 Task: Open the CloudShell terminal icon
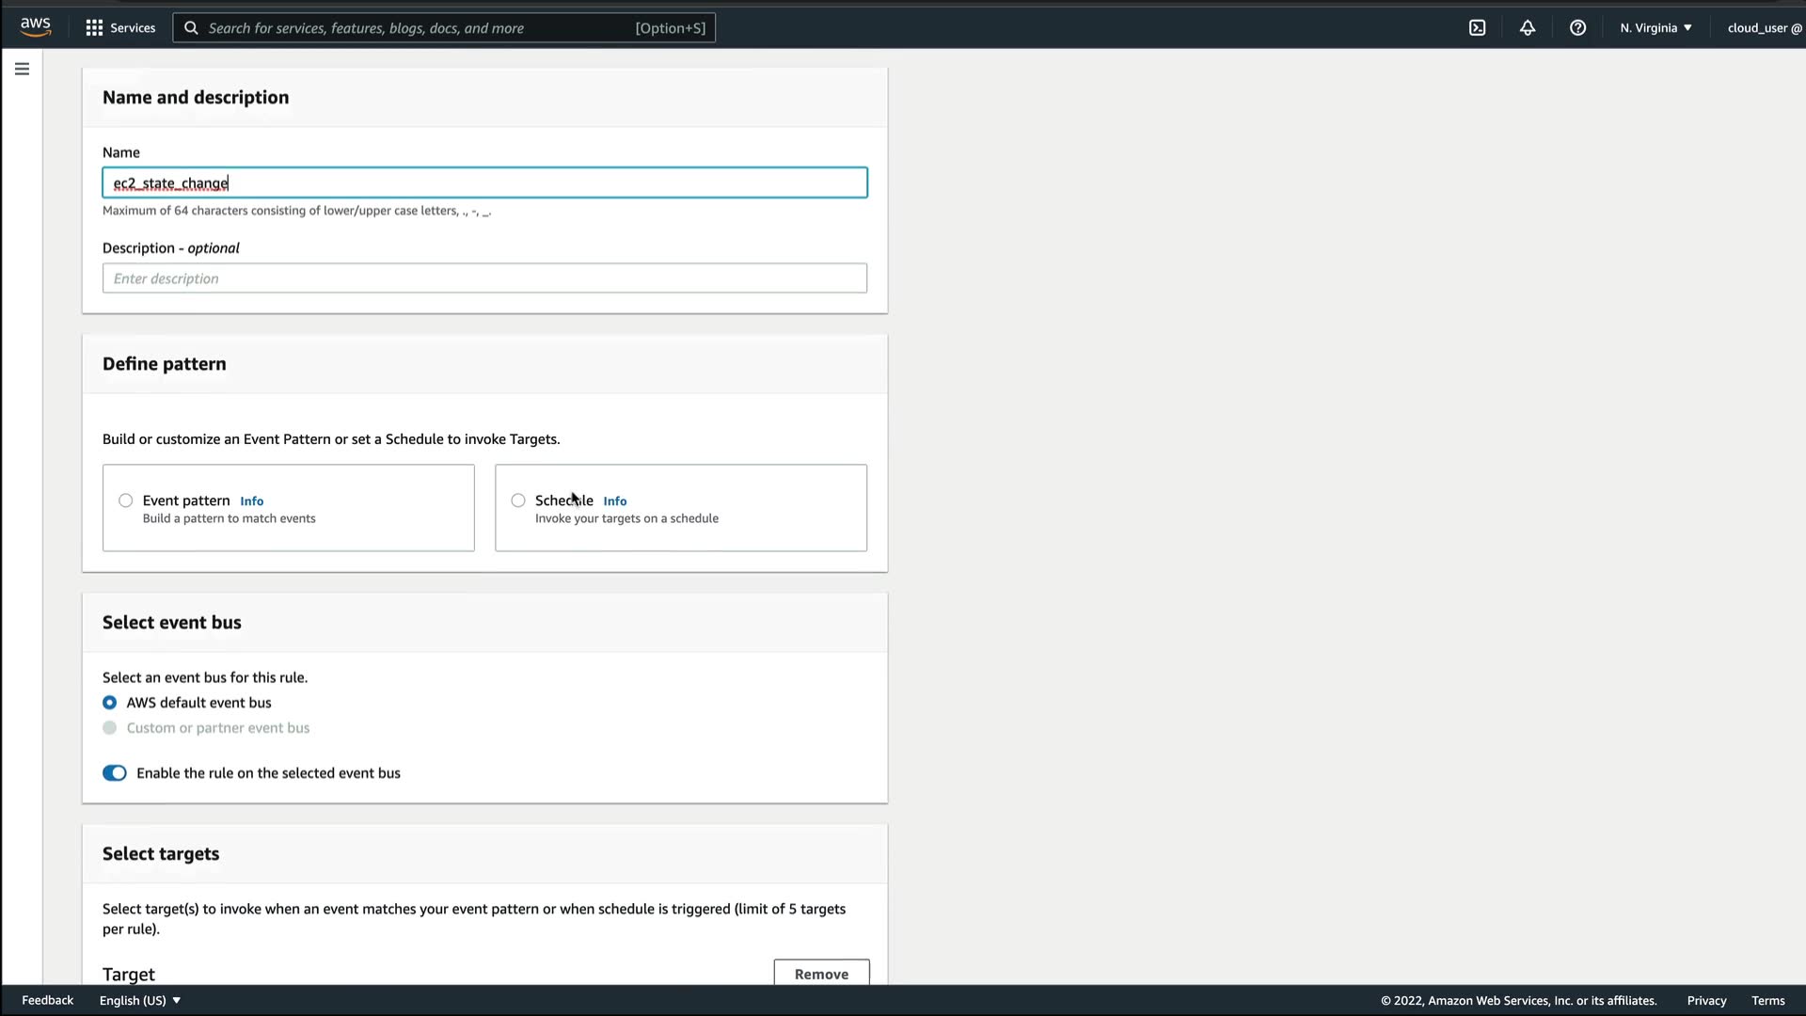click(1477, 28)
